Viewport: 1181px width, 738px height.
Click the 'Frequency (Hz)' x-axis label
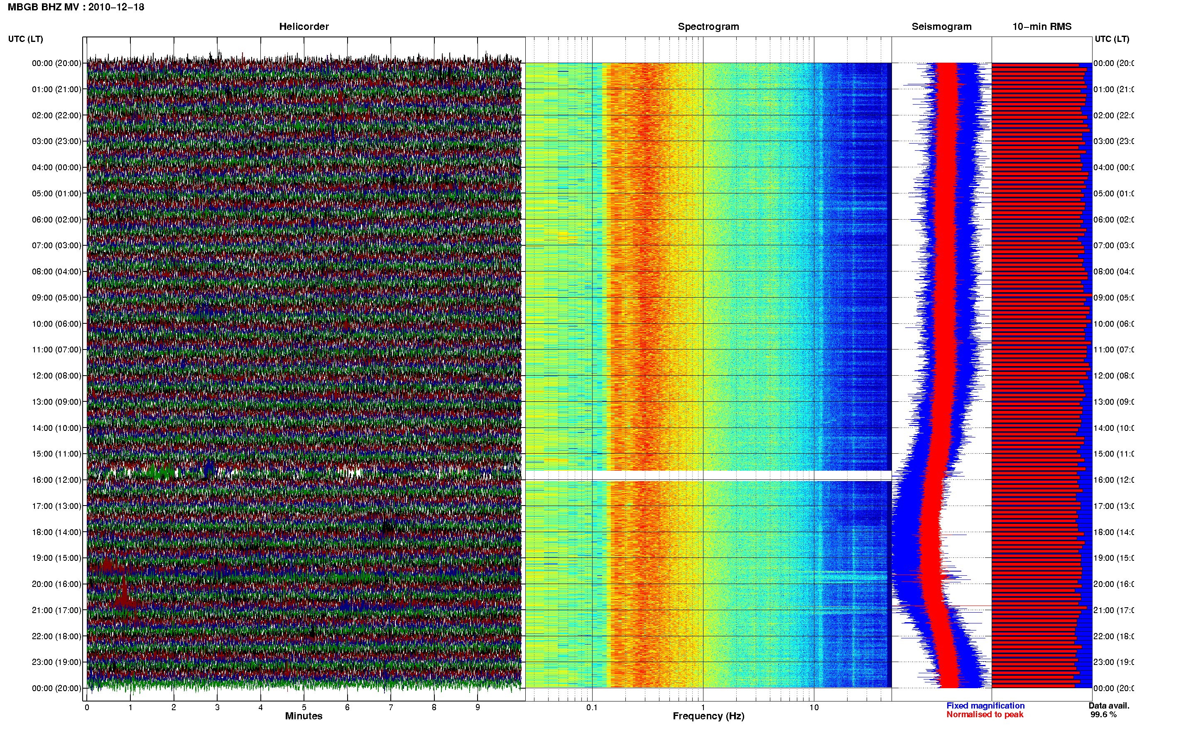(x=708, y=716)
